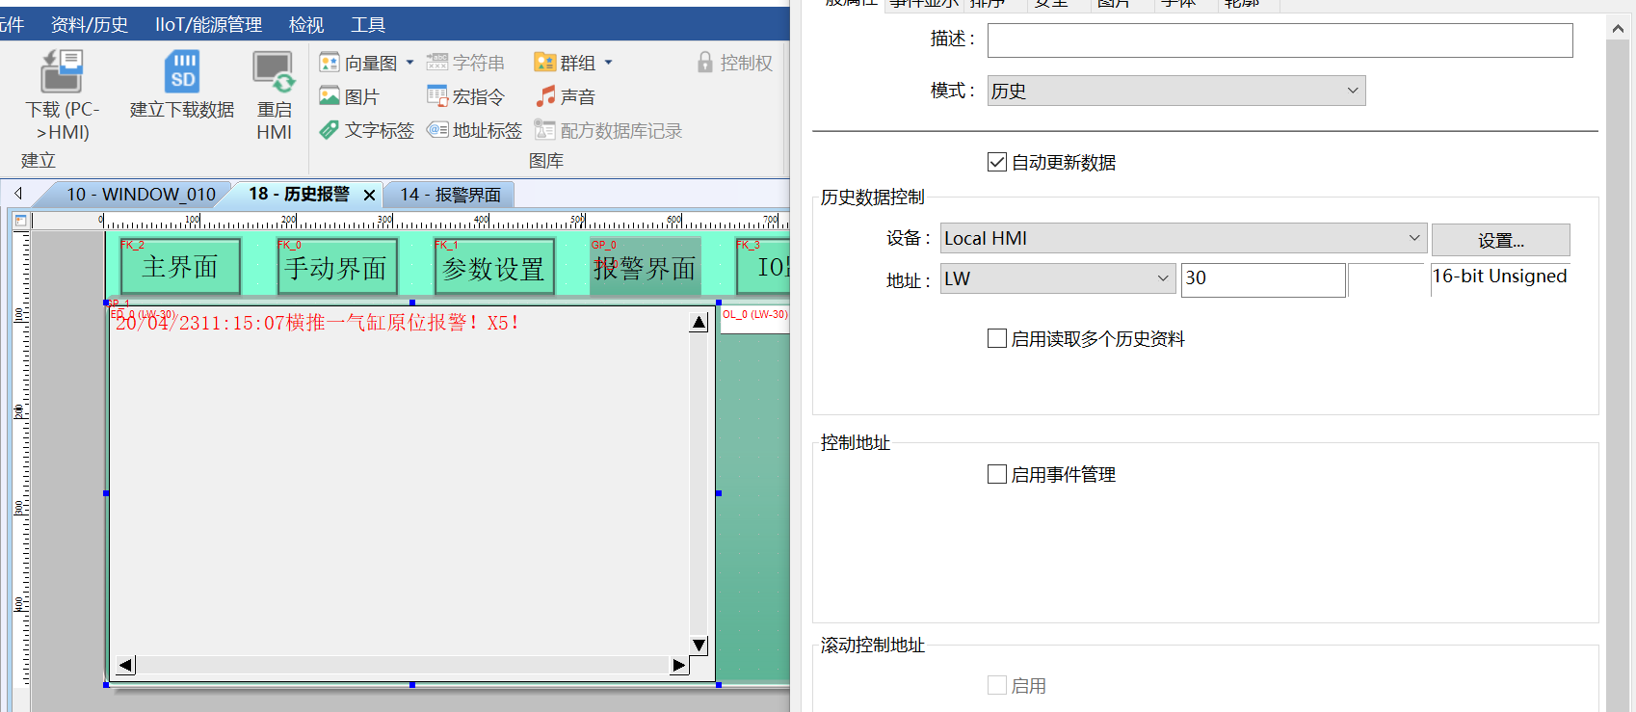Switch to the 14 - 报警界面 tab

450,195
